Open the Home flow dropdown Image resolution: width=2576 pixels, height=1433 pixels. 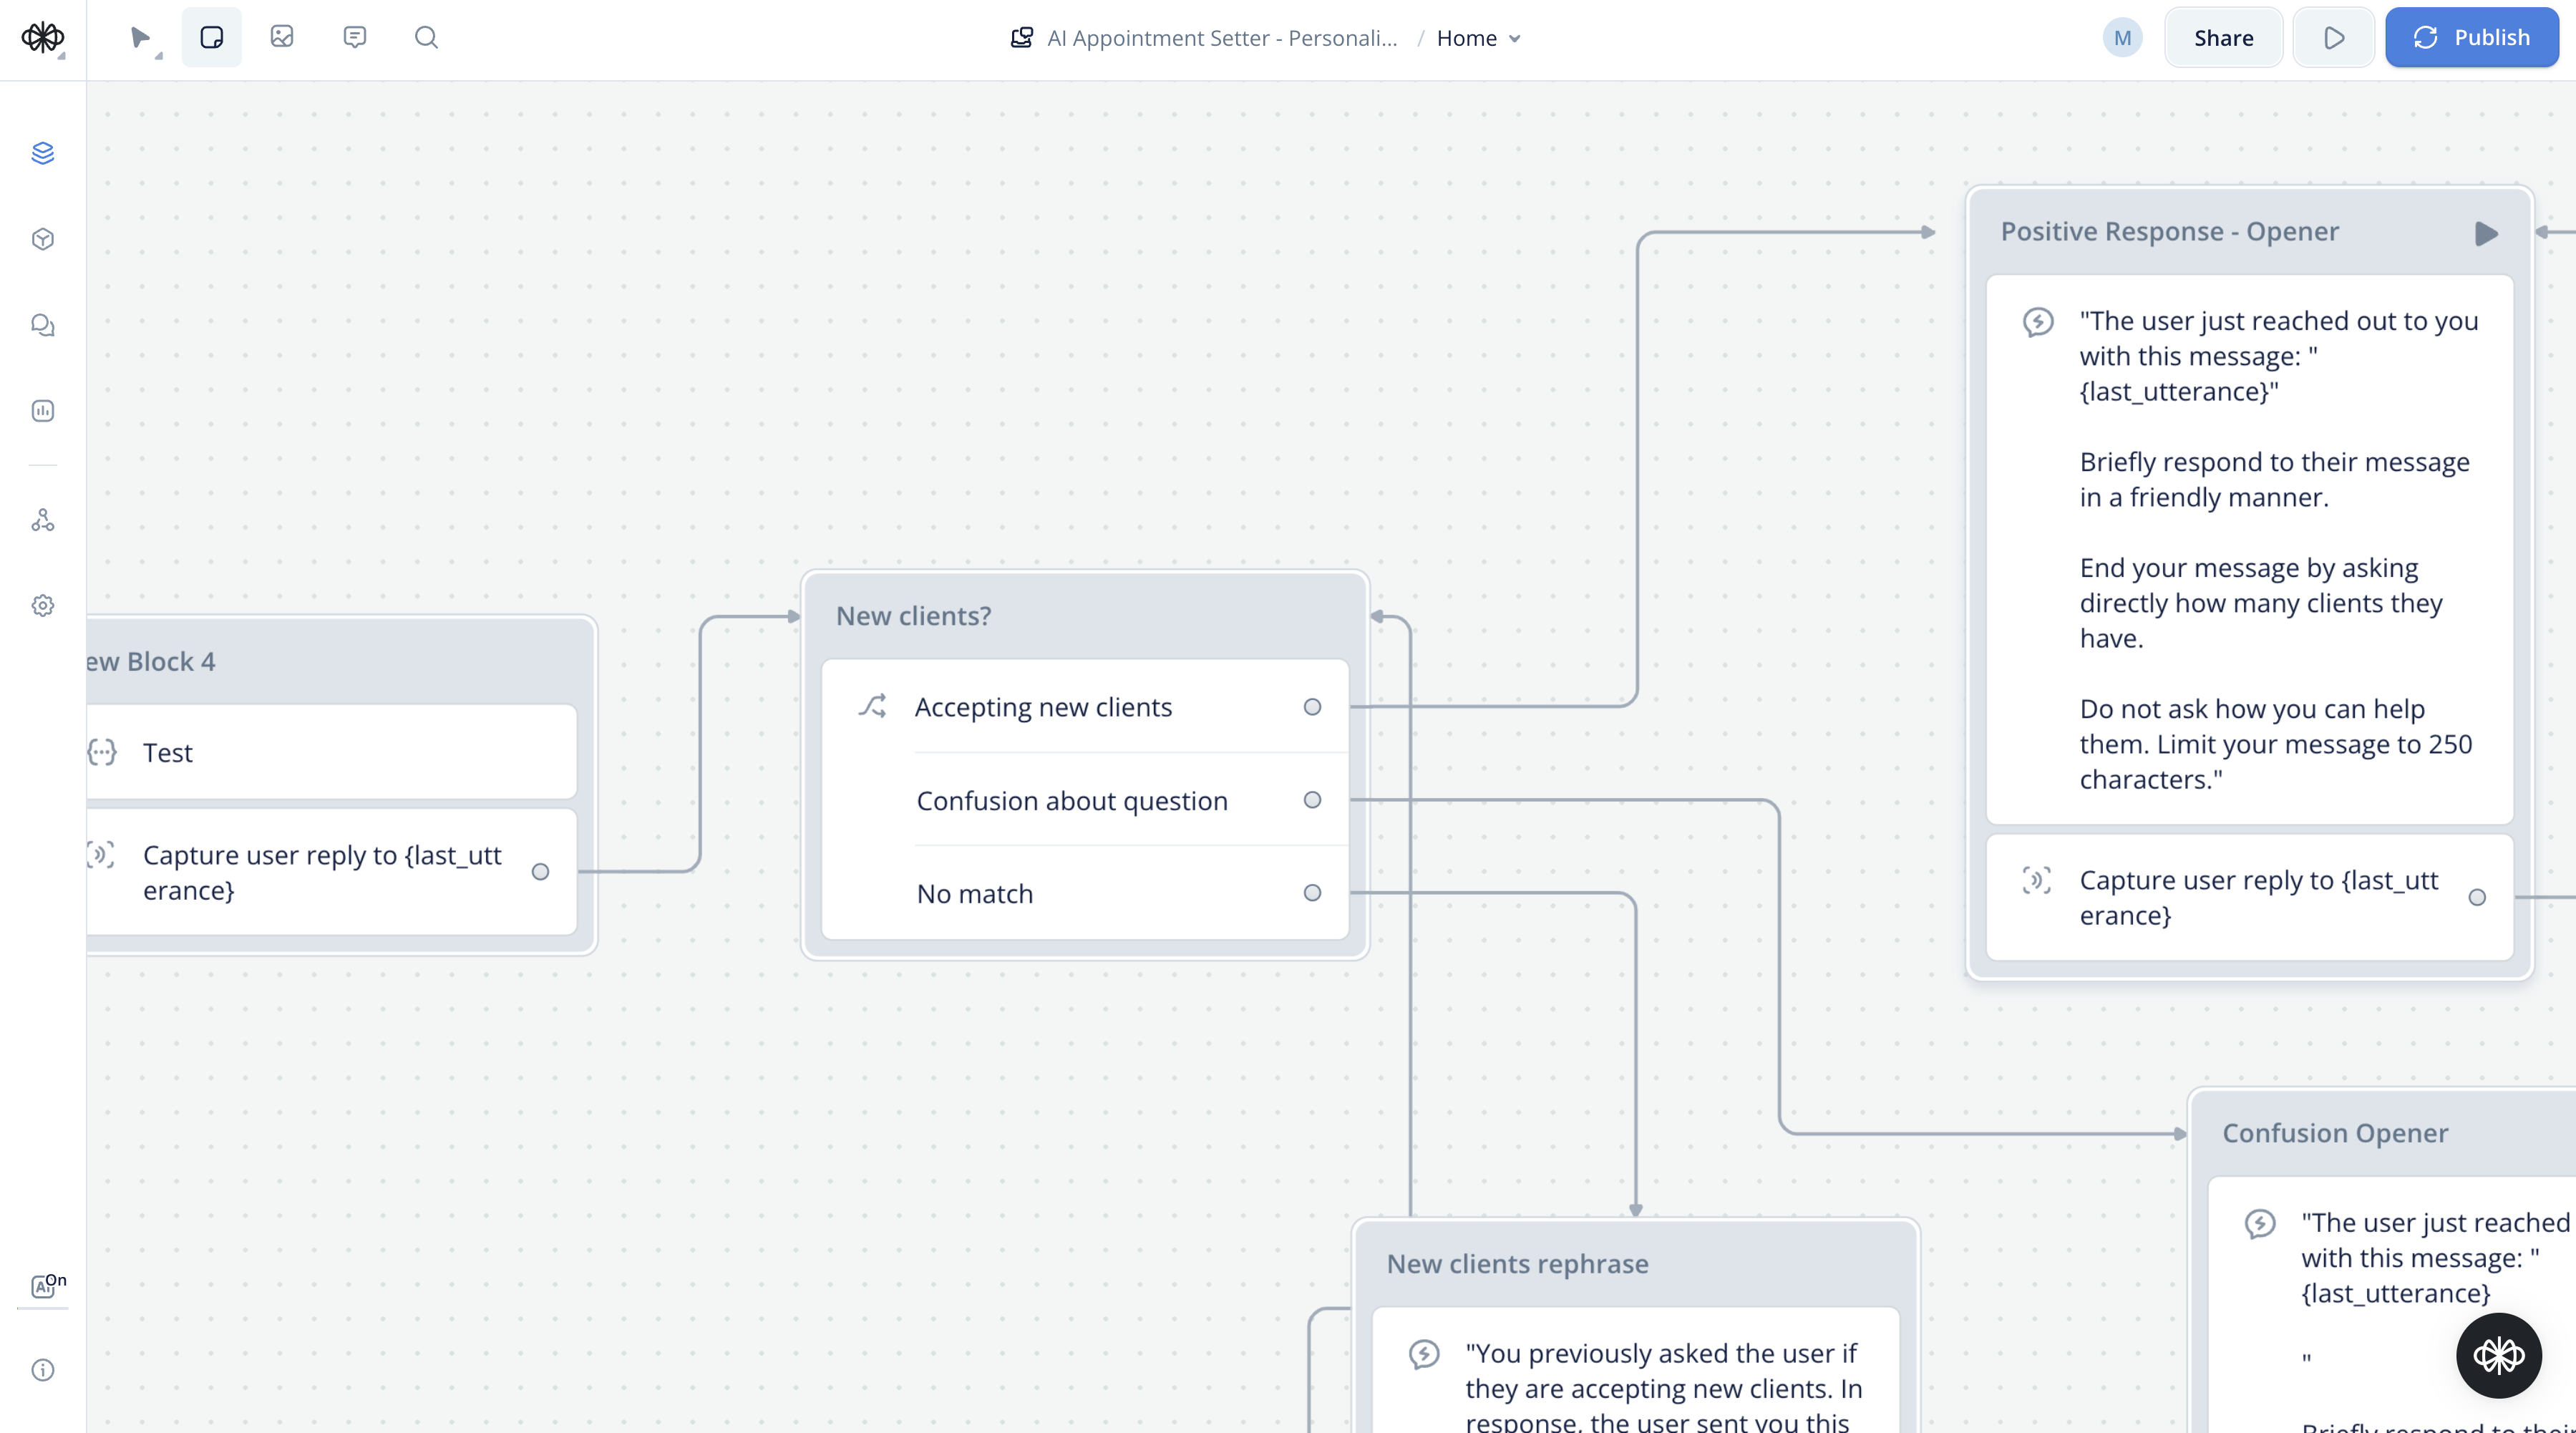coord(1478,38)
